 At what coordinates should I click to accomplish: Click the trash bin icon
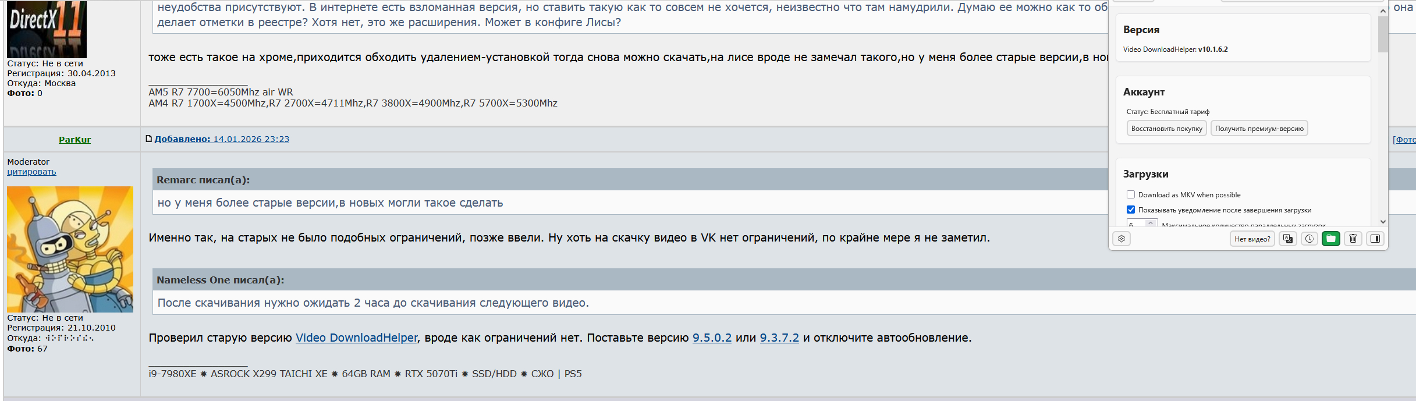(1353, 239)
